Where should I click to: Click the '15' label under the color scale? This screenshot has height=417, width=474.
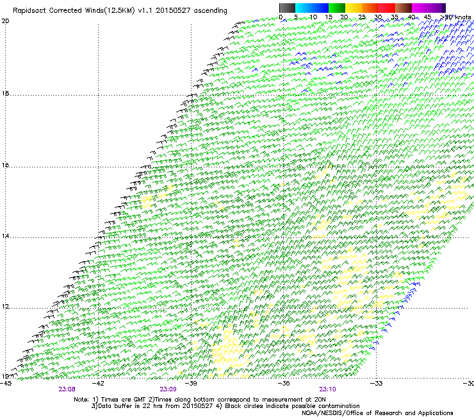coord(329,17)
